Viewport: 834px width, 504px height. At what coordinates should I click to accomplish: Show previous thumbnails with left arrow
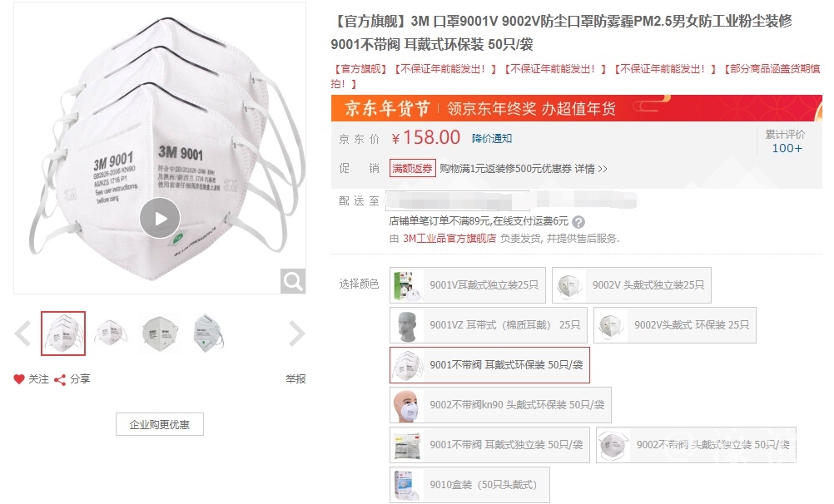(x=22, y=334)
